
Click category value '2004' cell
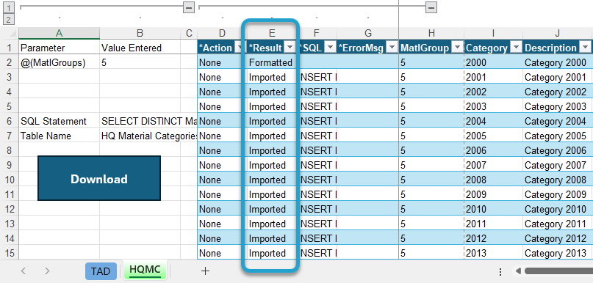[494, 121]
